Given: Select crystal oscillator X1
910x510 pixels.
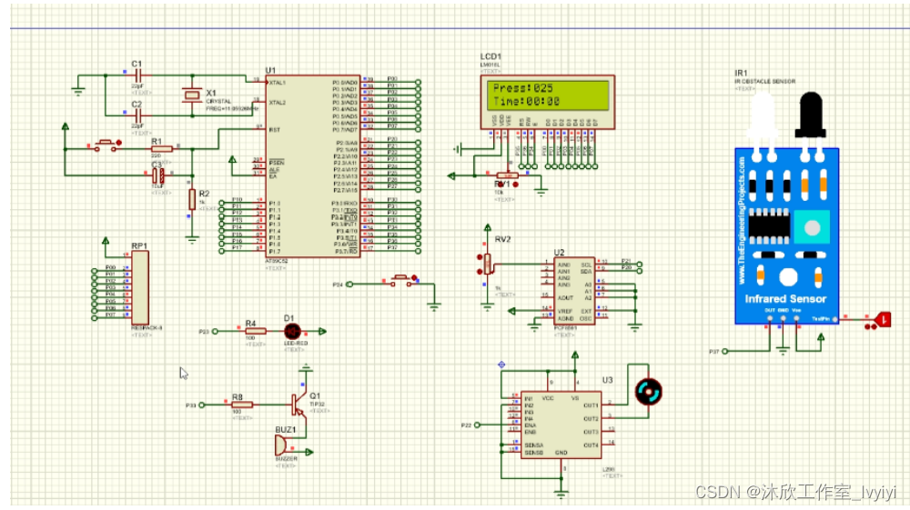Looking at the screenshot, I should point(192,95).
